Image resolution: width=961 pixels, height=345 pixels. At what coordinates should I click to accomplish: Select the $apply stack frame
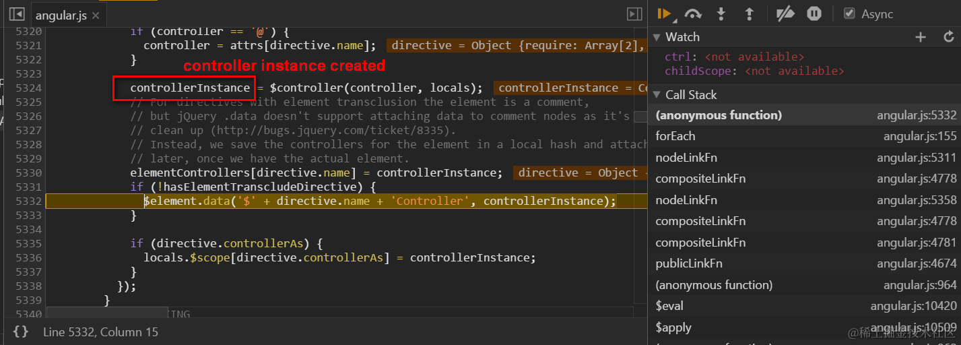(x=804, y=327)
